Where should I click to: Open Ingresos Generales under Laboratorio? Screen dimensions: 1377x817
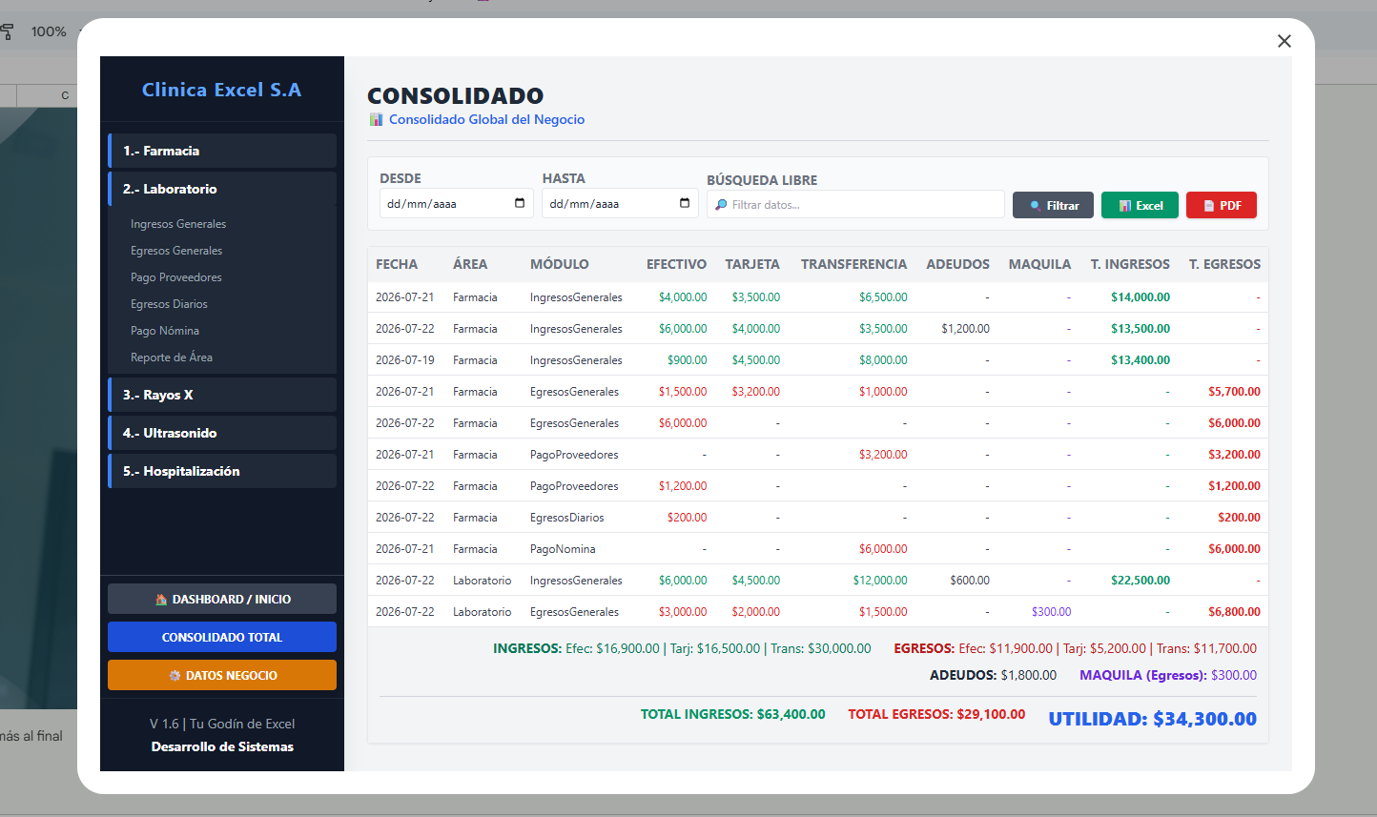coord(178,224)
